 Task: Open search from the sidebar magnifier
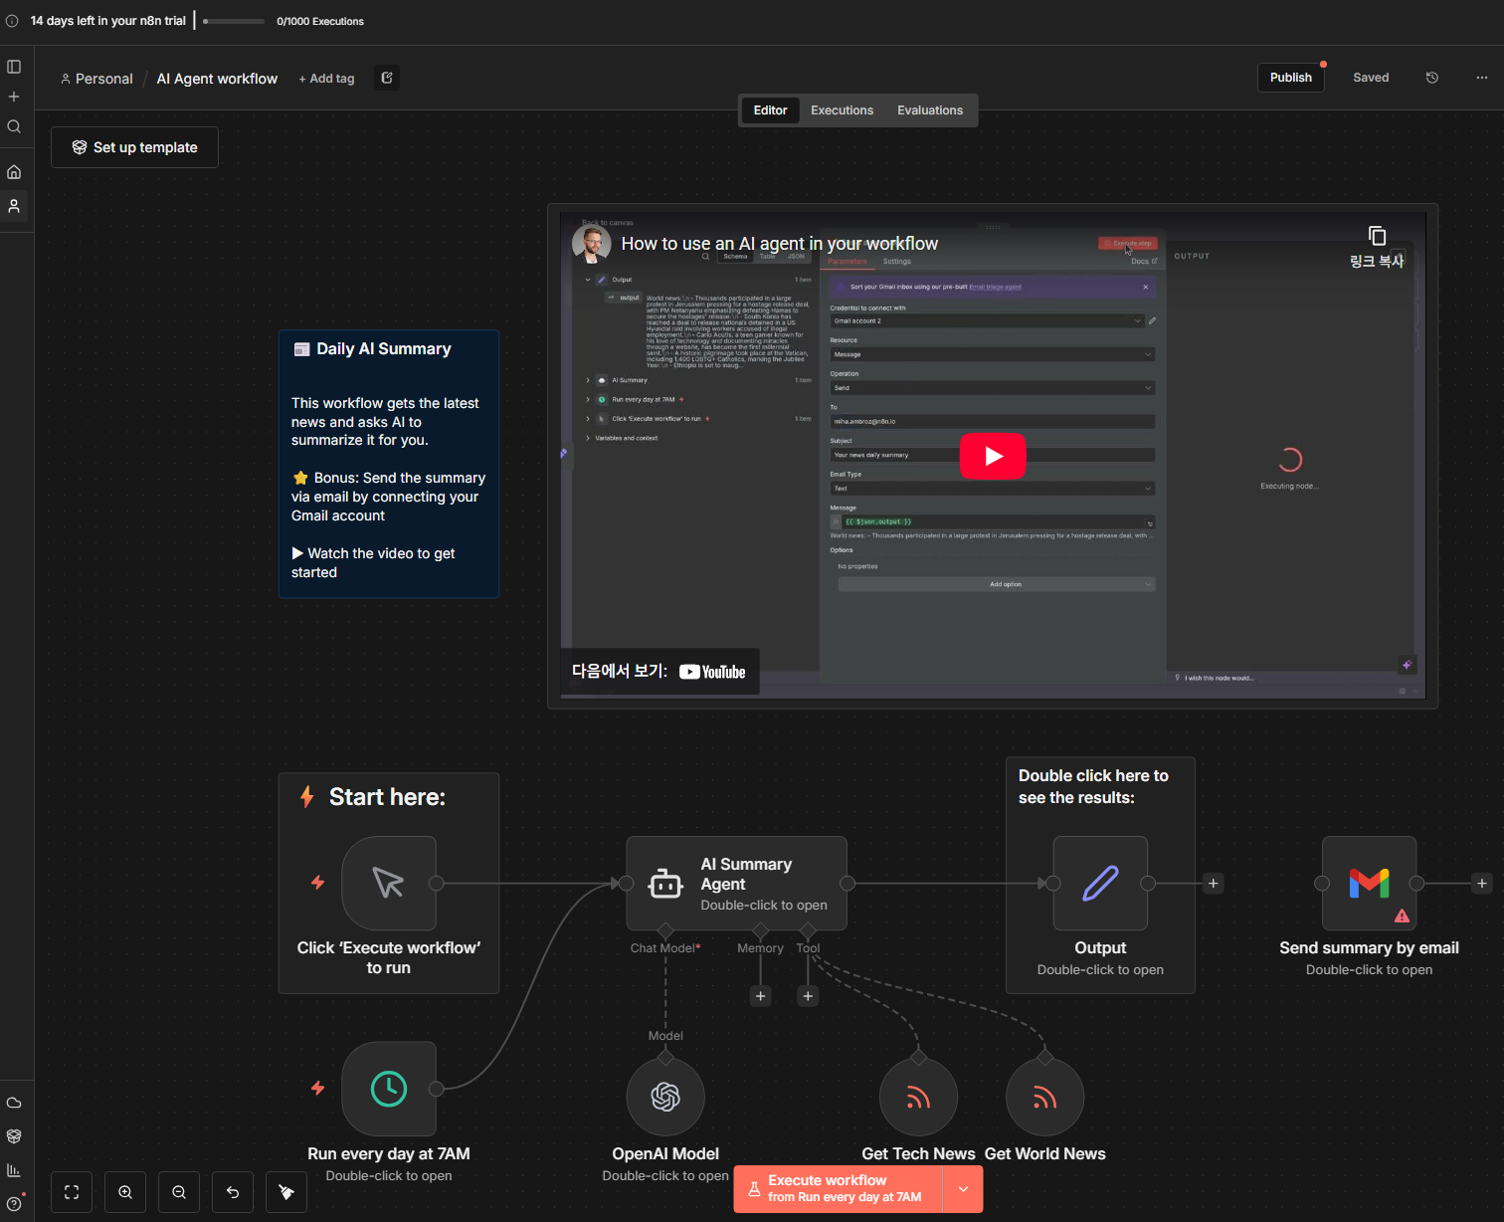[14, 126]
